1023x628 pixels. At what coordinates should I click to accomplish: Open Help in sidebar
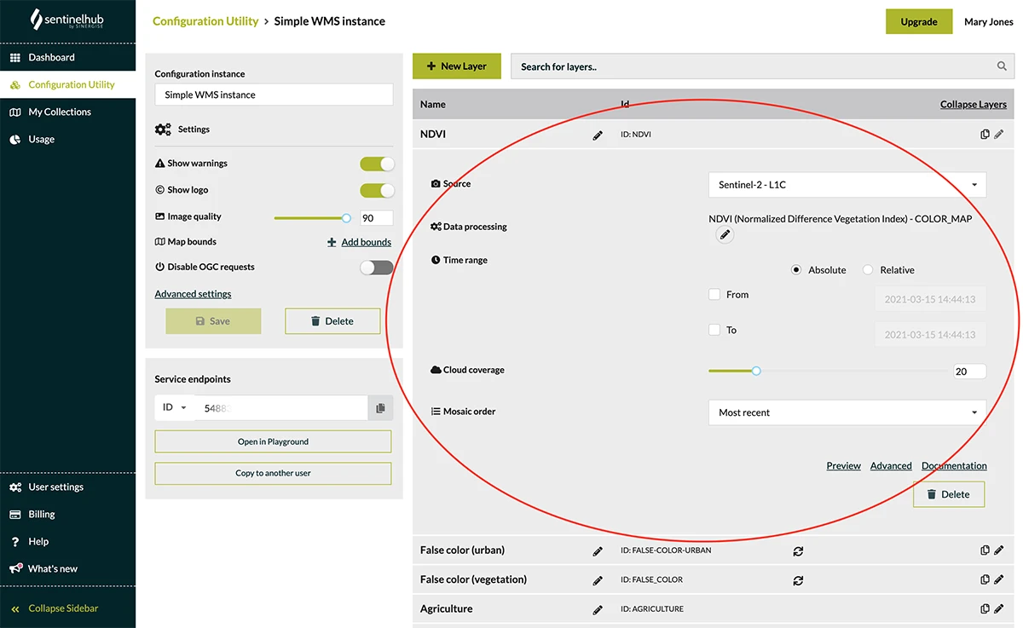click(x=38, y=541)
